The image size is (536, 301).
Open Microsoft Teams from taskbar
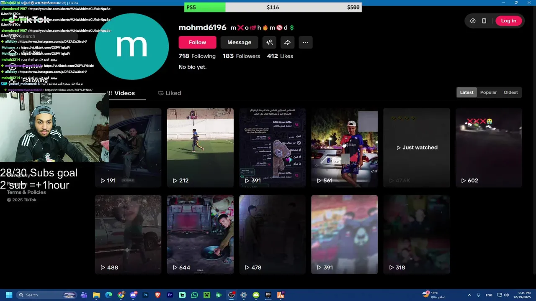[84, 295]
